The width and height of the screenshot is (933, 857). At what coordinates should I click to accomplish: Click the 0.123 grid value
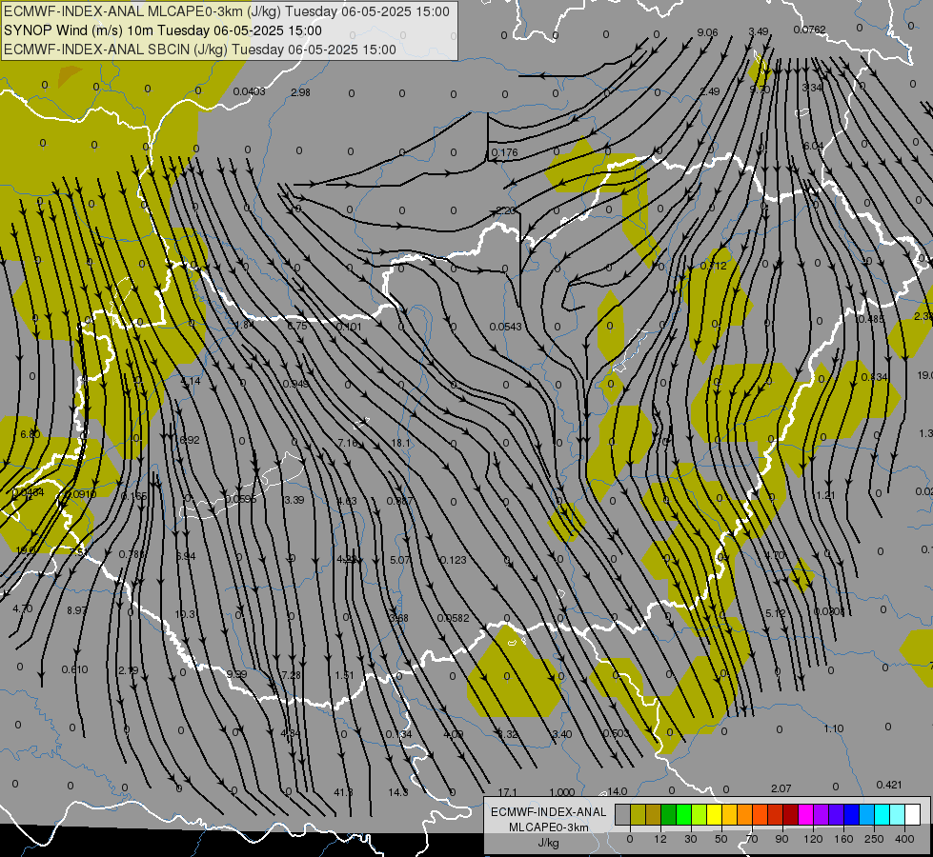pos(454,560)
